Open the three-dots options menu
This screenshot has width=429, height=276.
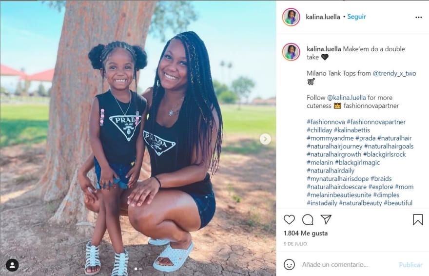point(419,17)
